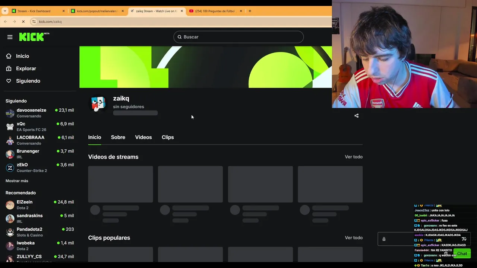Click the Buscar search field
This screenshot has height=268, width=477.
point(238,37)
